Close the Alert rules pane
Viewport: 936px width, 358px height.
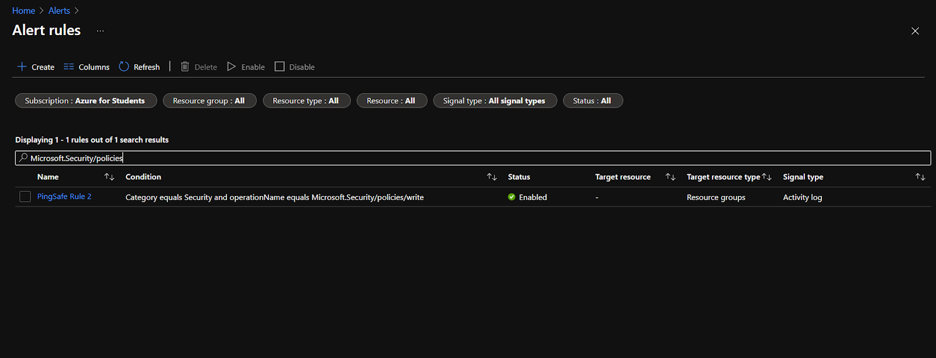(915, 31)
